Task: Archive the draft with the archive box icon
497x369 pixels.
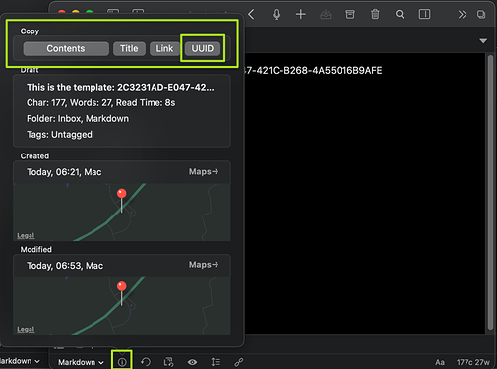Action: tap(350, 14)
